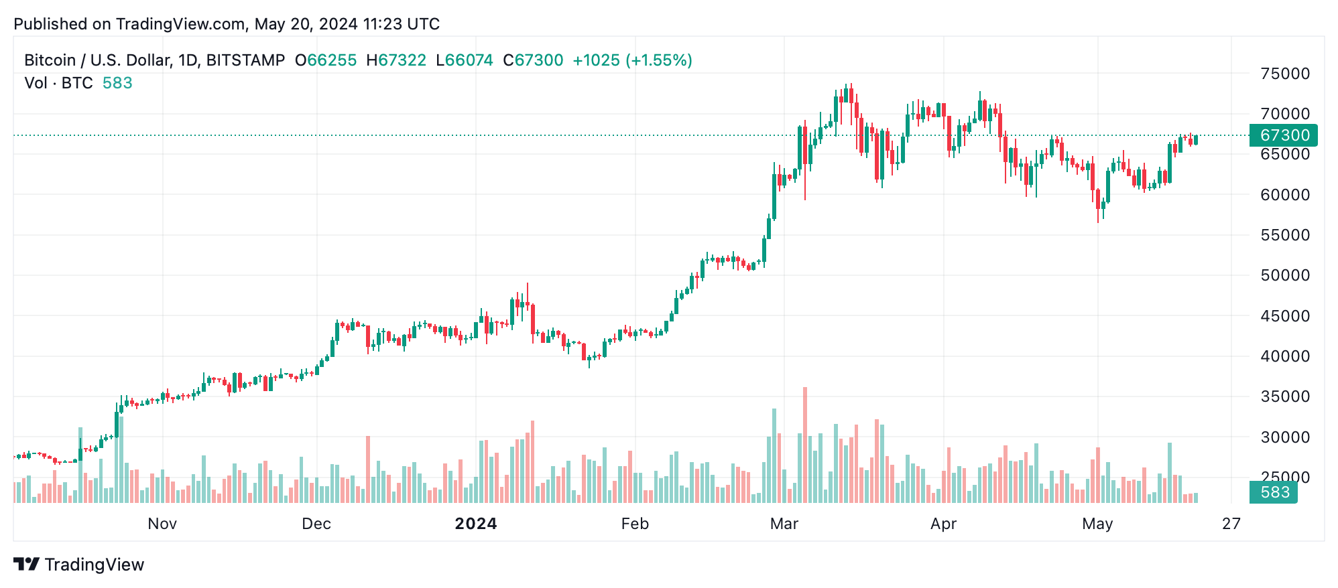Select the Dec label on the time axis
The height and width of the screenshot is (588, 1338).
coord(316,524)
